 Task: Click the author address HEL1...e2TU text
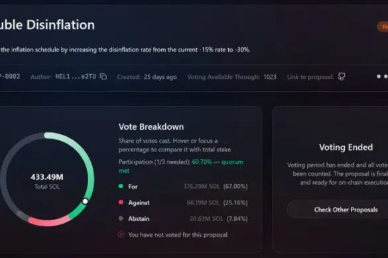76,77
